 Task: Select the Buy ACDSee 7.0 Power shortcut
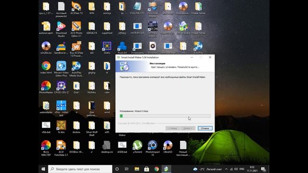point(77,49)
